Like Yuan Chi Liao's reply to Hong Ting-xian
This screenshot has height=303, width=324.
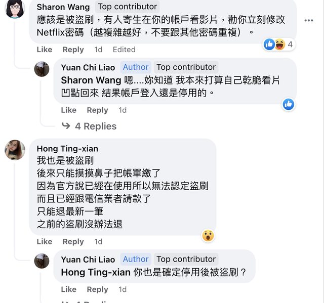[69, 289]
